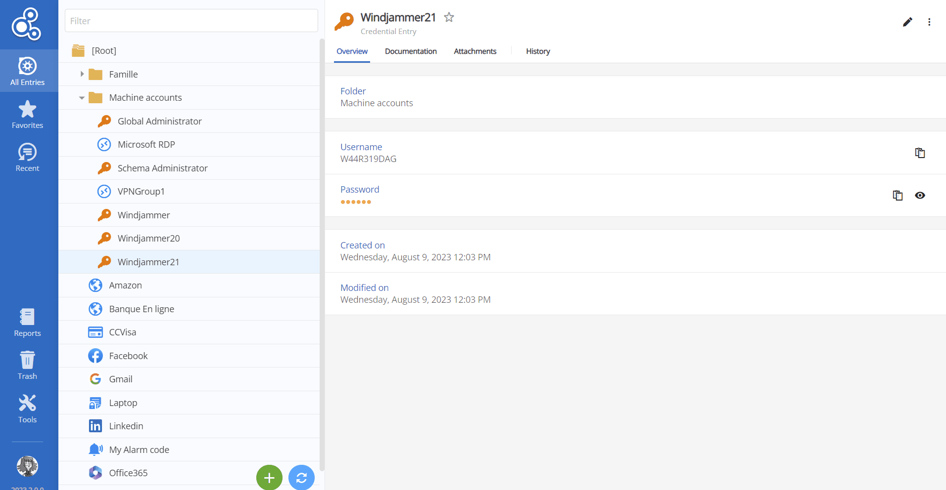Switch to the History tab
The width and height of the screenshot is (946, 490).
[538, 51]
